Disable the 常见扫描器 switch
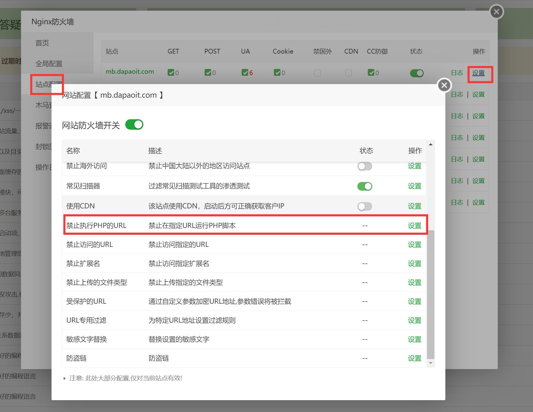The height and width of the screenshot is (412, 533). click(x=365, y=186)
